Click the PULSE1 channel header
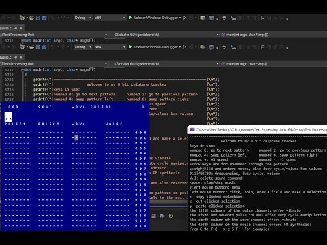 click(15, 124)
